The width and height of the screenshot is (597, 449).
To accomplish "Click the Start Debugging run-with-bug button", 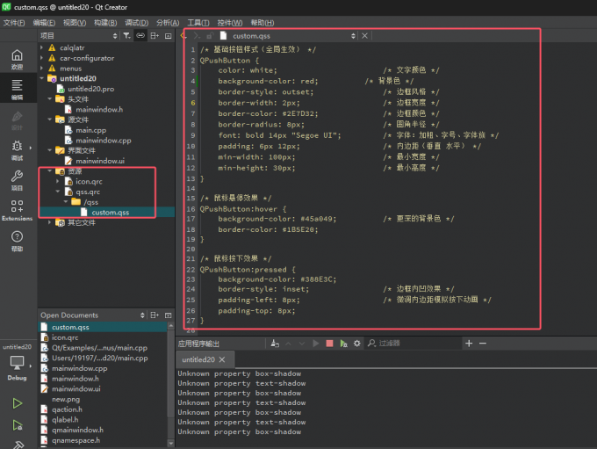I will coord(17,424).
